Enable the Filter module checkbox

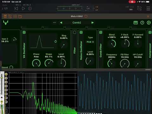tap(74, 32)
